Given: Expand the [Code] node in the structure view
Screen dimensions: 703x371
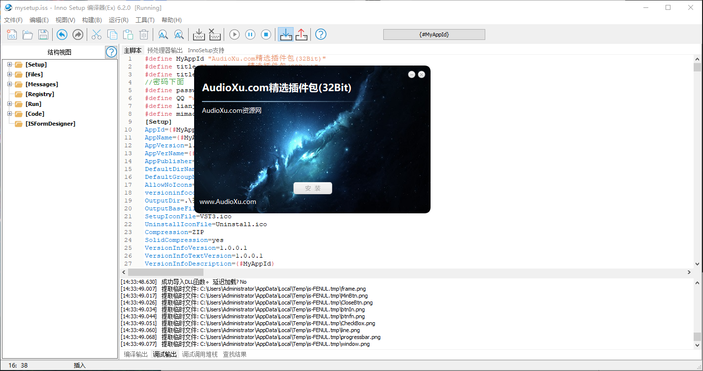Looking at the screenshot, I should [x=9, y=114].
